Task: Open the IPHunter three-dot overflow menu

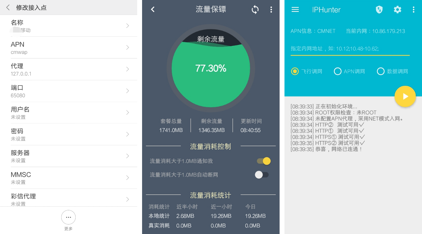Action: coord(414,9)
